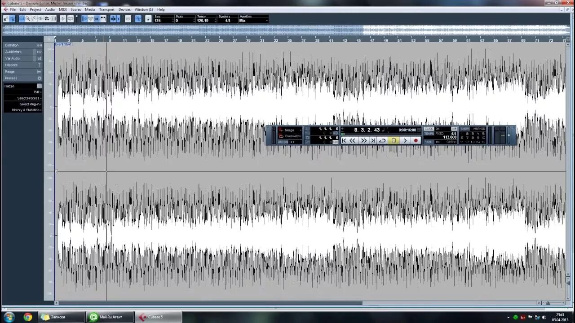Click the 0:00:16:00 time display
This screenshot has width=575, height=323.
[x=407, y=130]
